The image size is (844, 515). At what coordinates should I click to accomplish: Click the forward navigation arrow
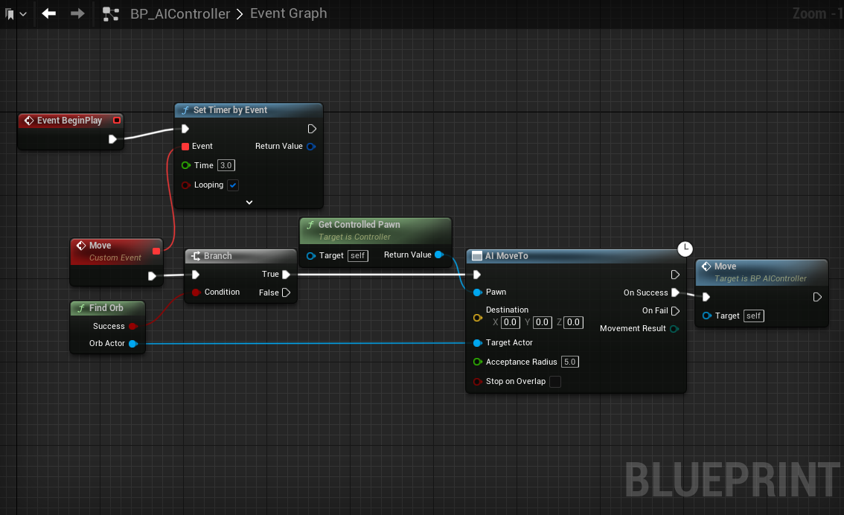point(77,13)
